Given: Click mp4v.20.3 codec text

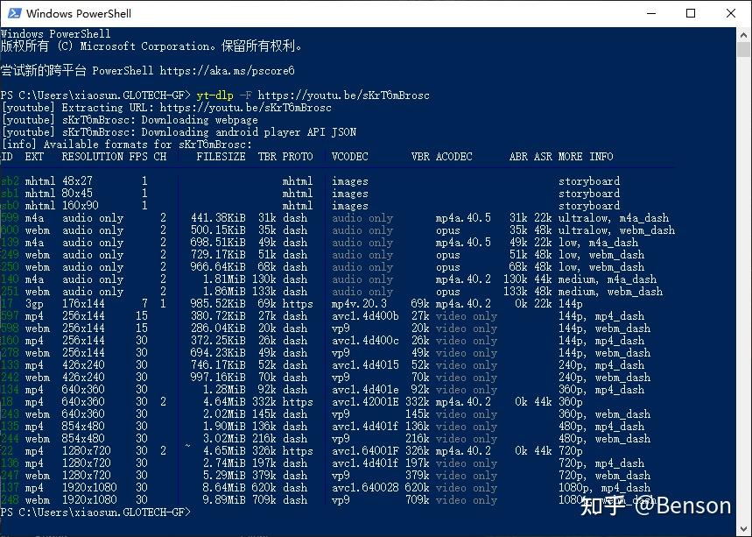Looking at the screenshot, I should (x=359, y=304).
